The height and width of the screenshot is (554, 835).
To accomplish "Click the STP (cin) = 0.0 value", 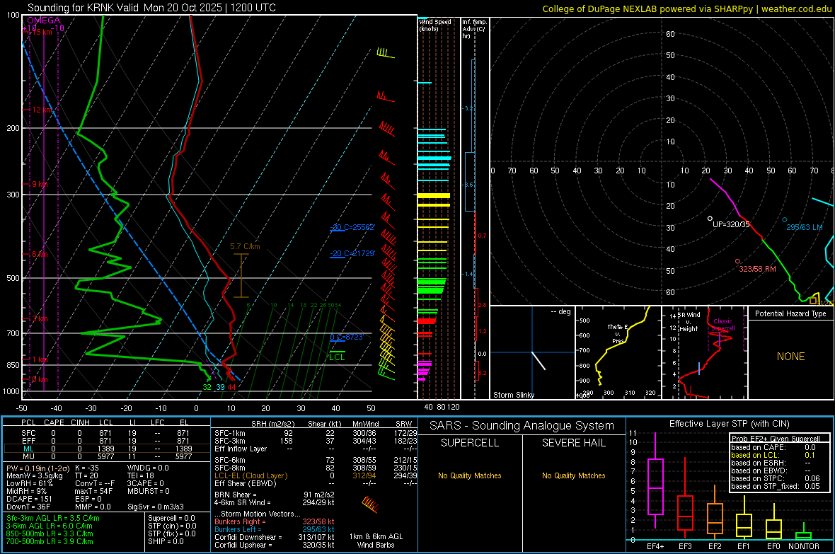I will [172, 526].
